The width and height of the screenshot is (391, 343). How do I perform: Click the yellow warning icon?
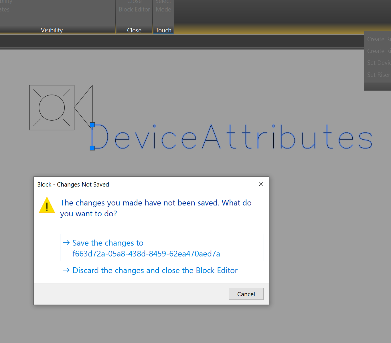coord(47,205)
